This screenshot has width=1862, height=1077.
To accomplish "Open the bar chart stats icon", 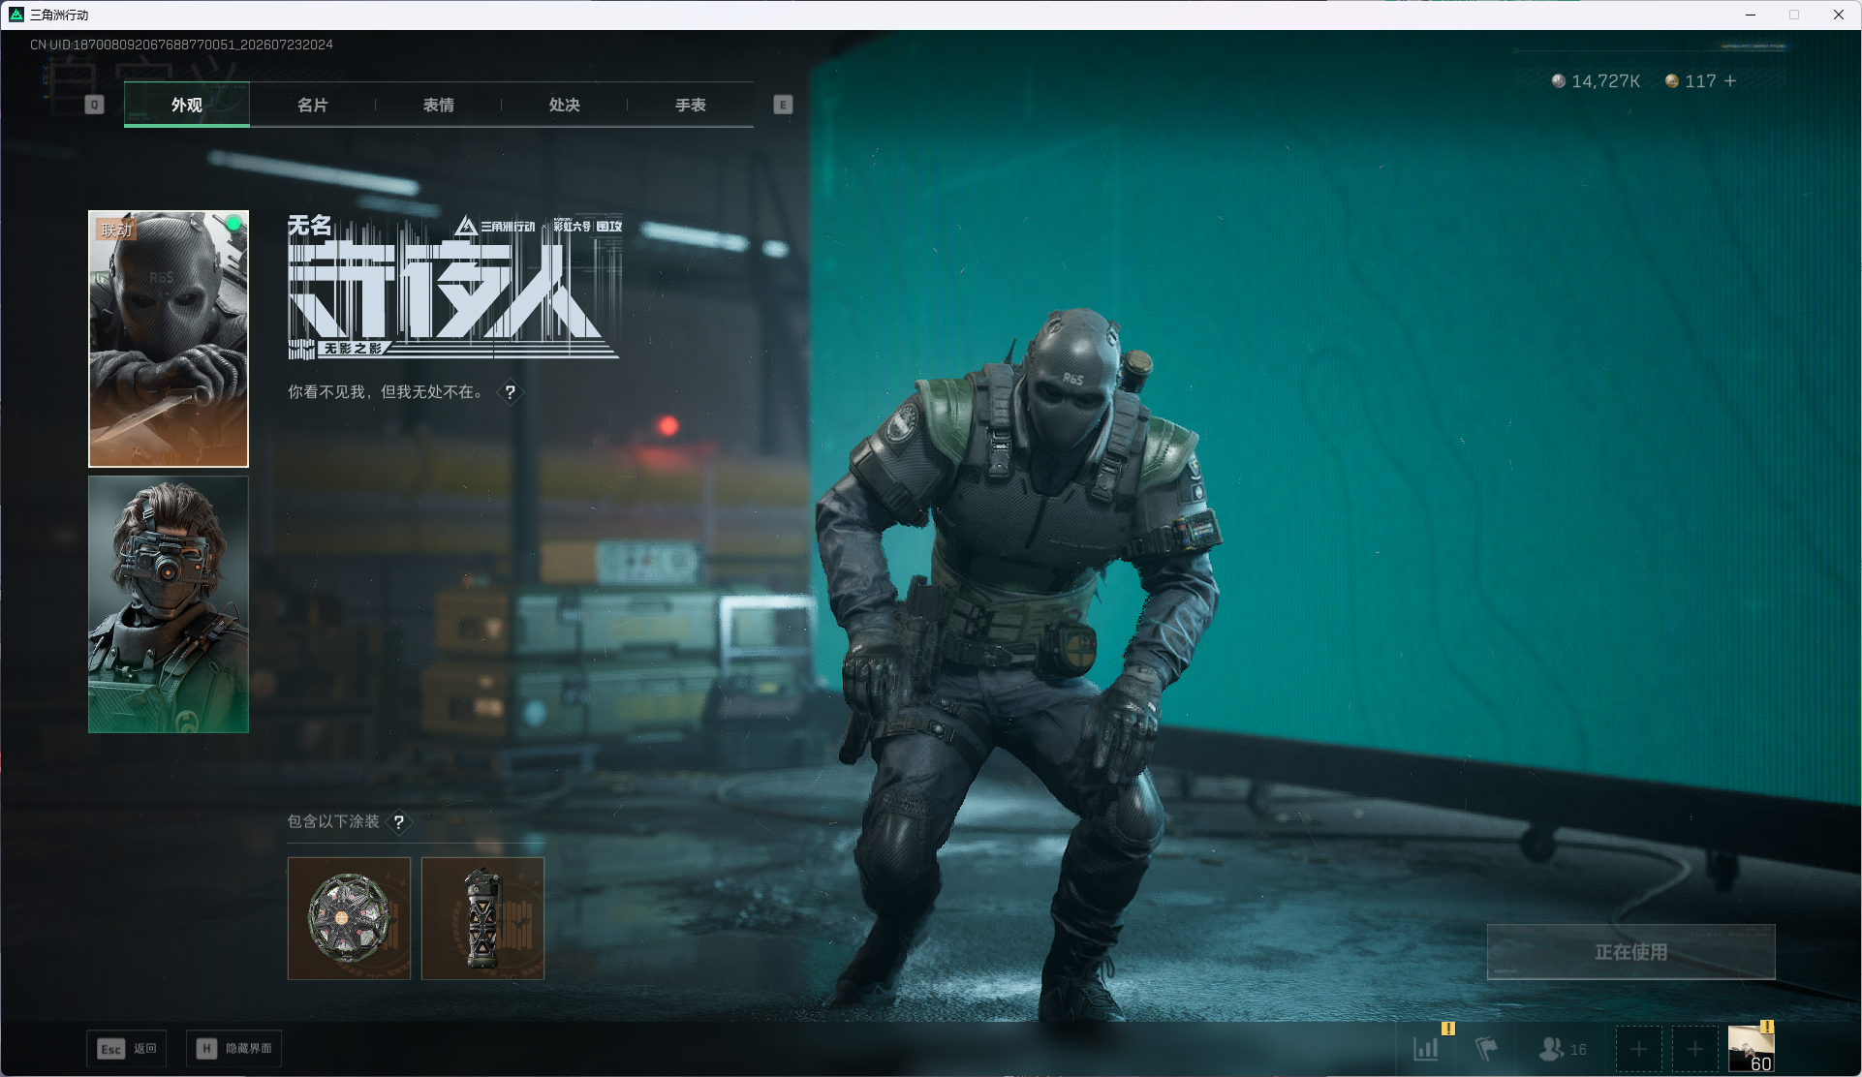I will pos(1426,1049).
